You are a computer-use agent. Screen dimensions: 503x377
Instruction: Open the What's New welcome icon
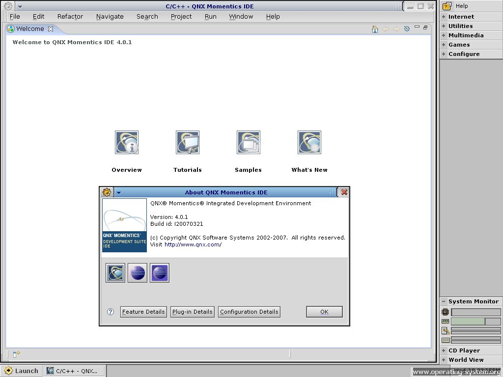(309, 142)
